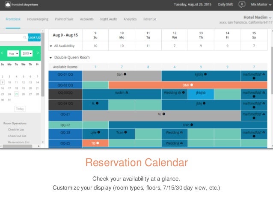
Task: Open Mix Master user dropdown
Action: pyautogui.click(x=261, y=5)
